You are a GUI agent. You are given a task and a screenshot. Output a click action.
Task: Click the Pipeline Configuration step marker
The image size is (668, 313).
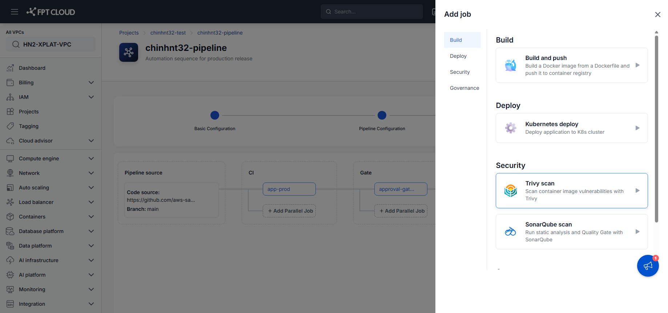click(x=382, y=115)
